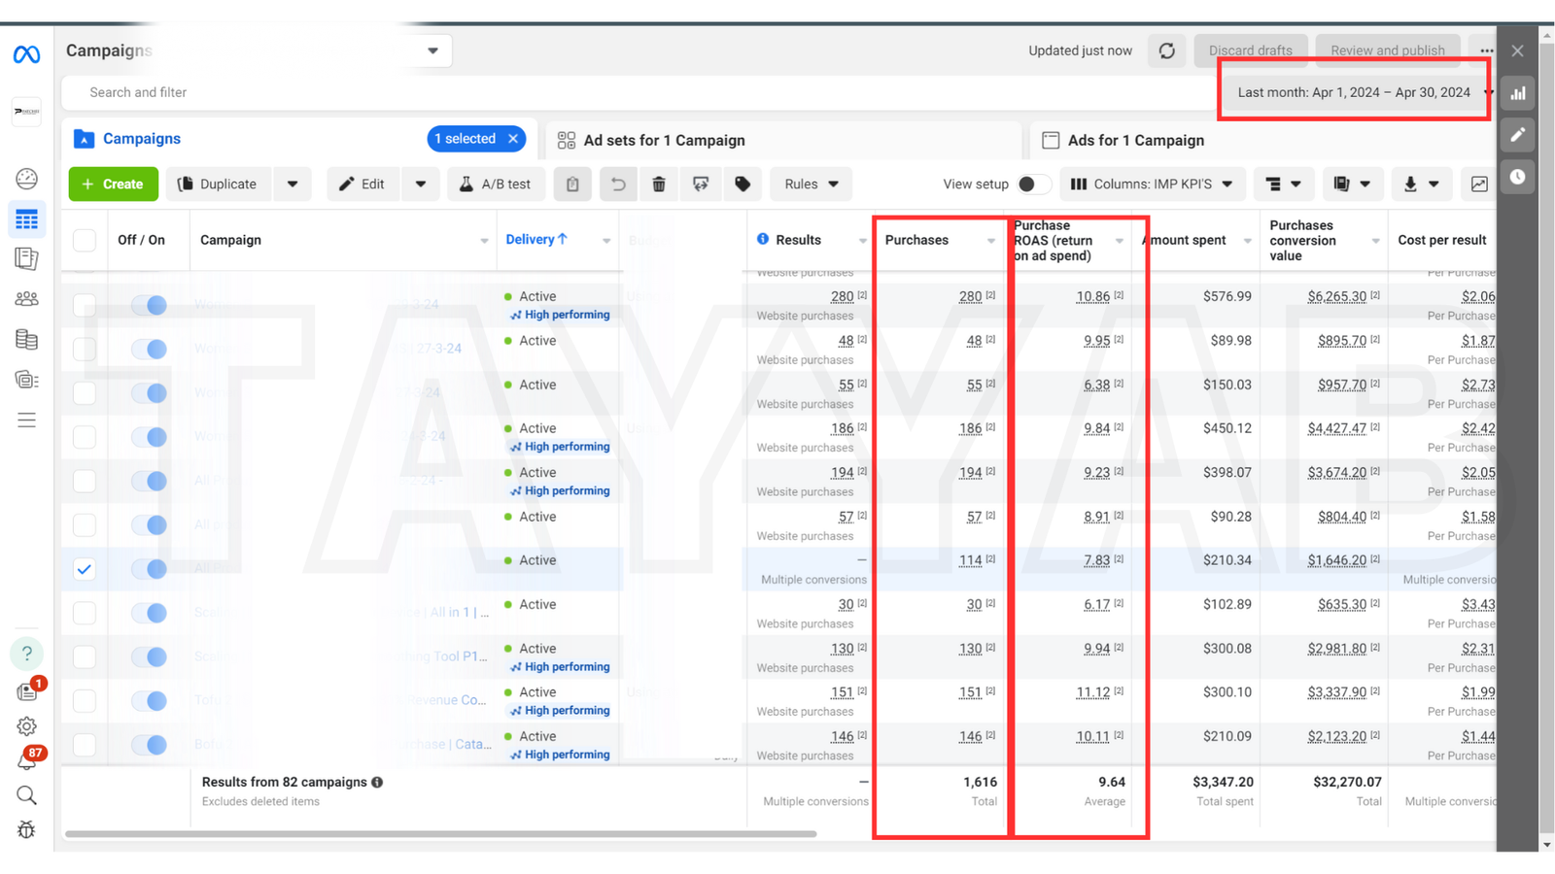The width and height of the screenshot is (1555, 874).
Task: Check the select-all checkbox in header
Action: pos(85,240)
